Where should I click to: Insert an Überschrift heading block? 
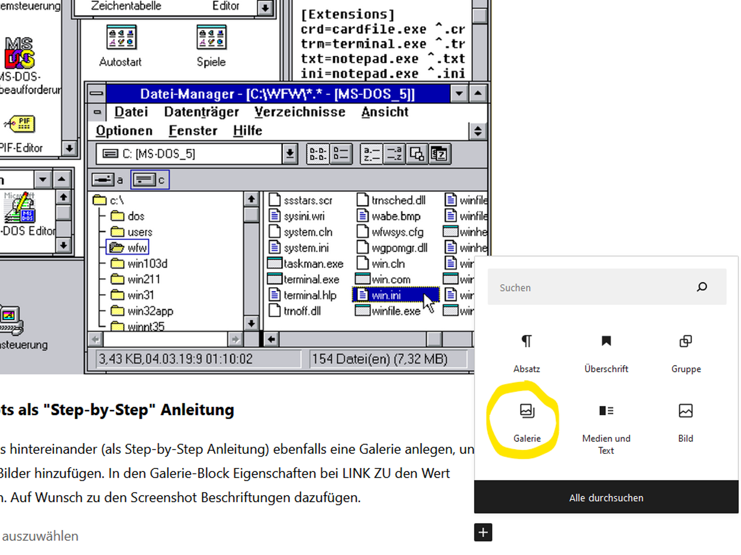click(606, 353)
